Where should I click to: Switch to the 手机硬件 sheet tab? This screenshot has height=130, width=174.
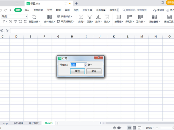[x=19, y=123]
